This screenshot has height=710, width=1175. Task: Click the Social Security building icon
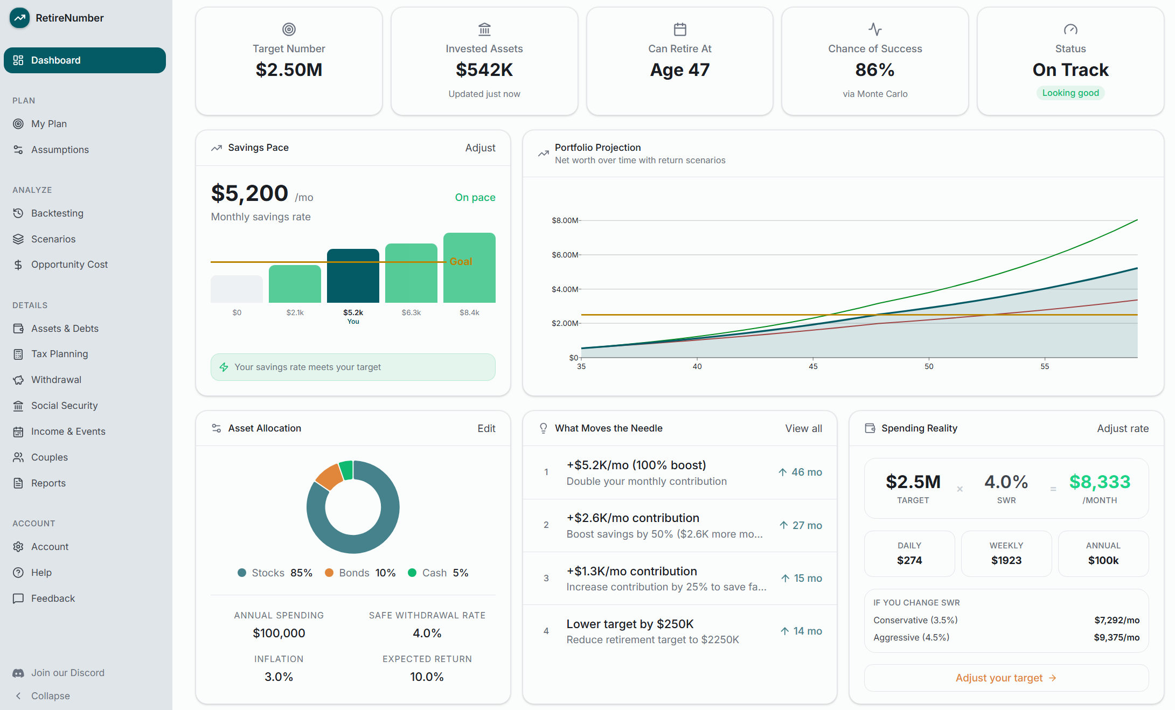(x=18, y=406)
